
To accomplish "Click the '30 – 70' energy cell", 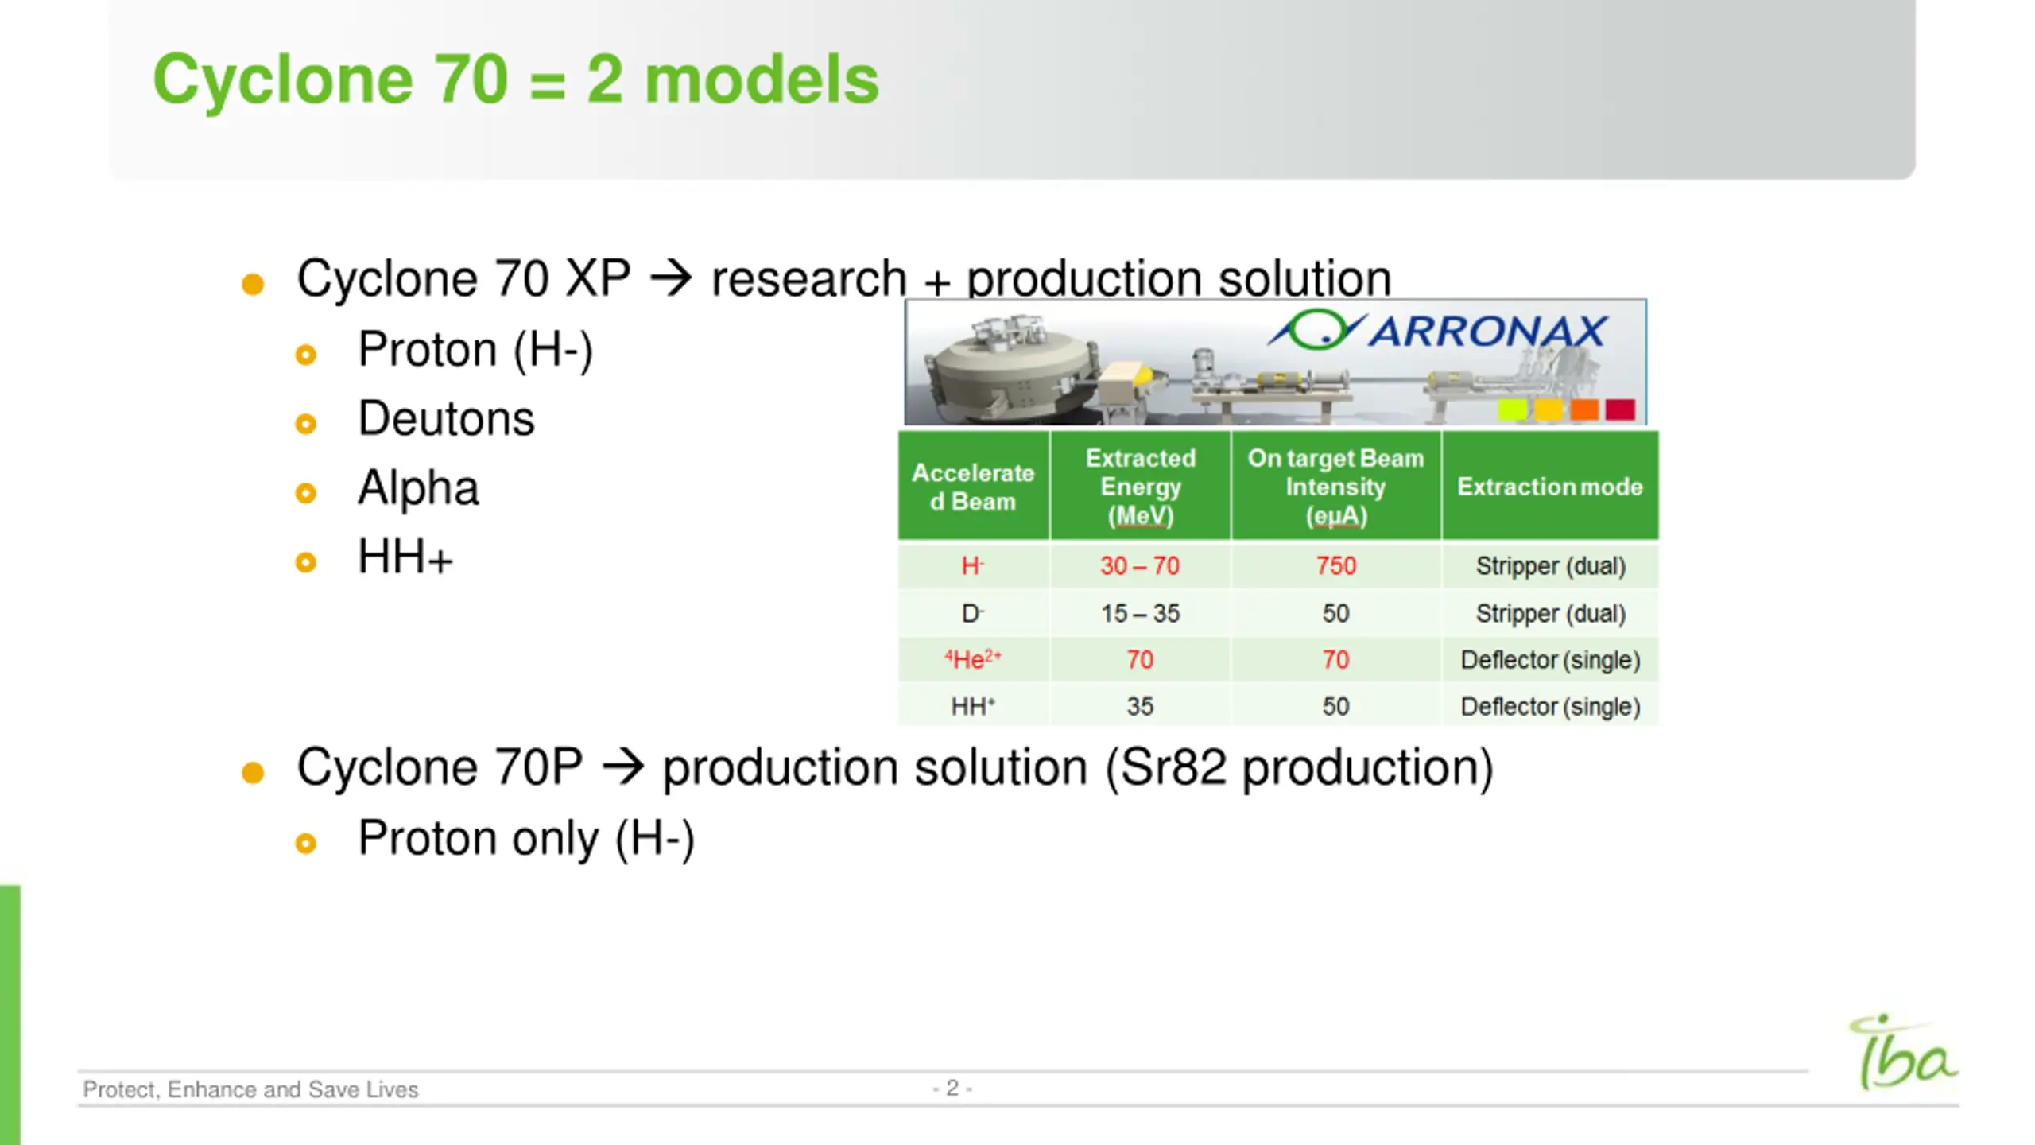I will coord(1140,565).
